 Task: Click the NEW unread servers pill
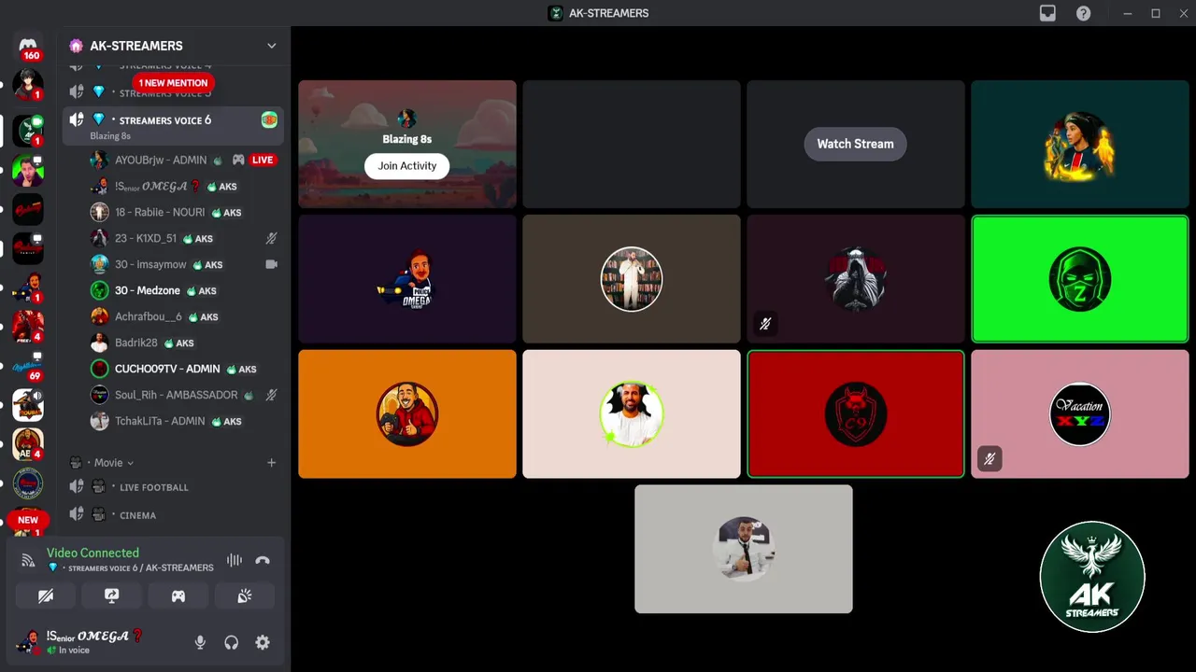tap(28, 520)
